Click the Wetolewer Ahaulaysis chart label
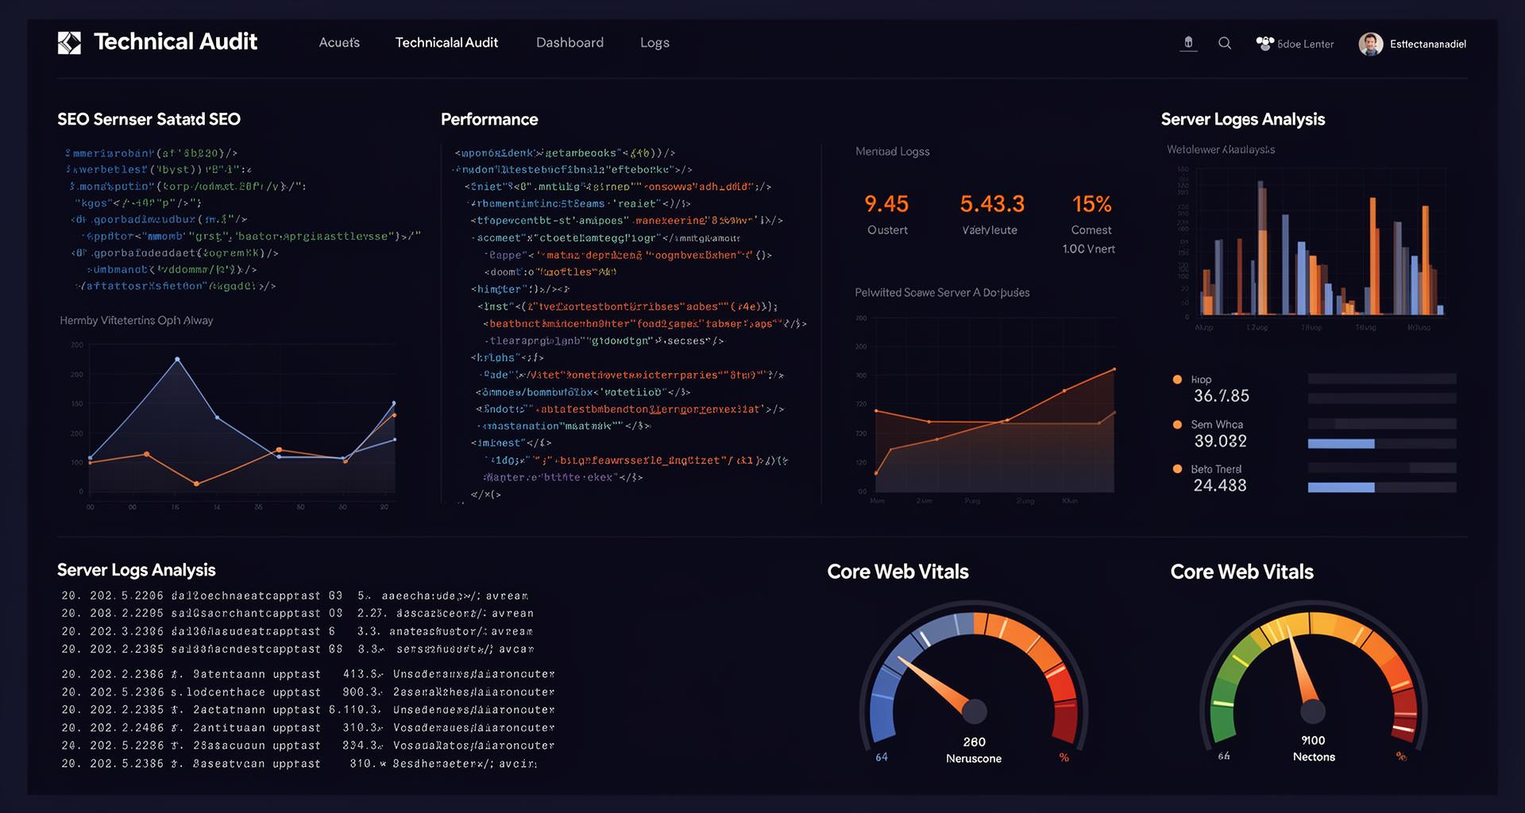The width and height of the screenshot is (1525, 813). pyautogui.click(x=1221, y=150)
